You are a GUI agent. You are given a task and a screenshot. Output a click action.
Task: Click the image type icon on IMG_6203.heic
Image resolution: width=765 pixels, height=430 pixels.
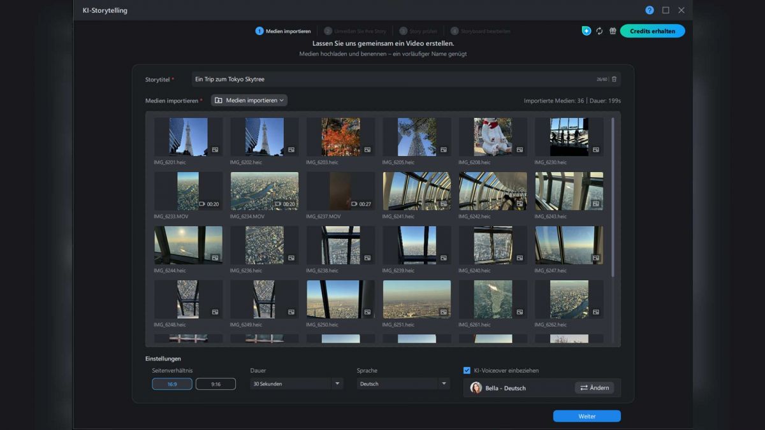368,150
